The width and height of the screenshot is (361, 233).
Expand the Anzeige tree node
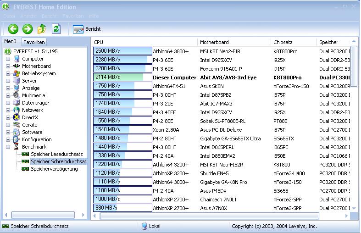click(x=8, y=88)
